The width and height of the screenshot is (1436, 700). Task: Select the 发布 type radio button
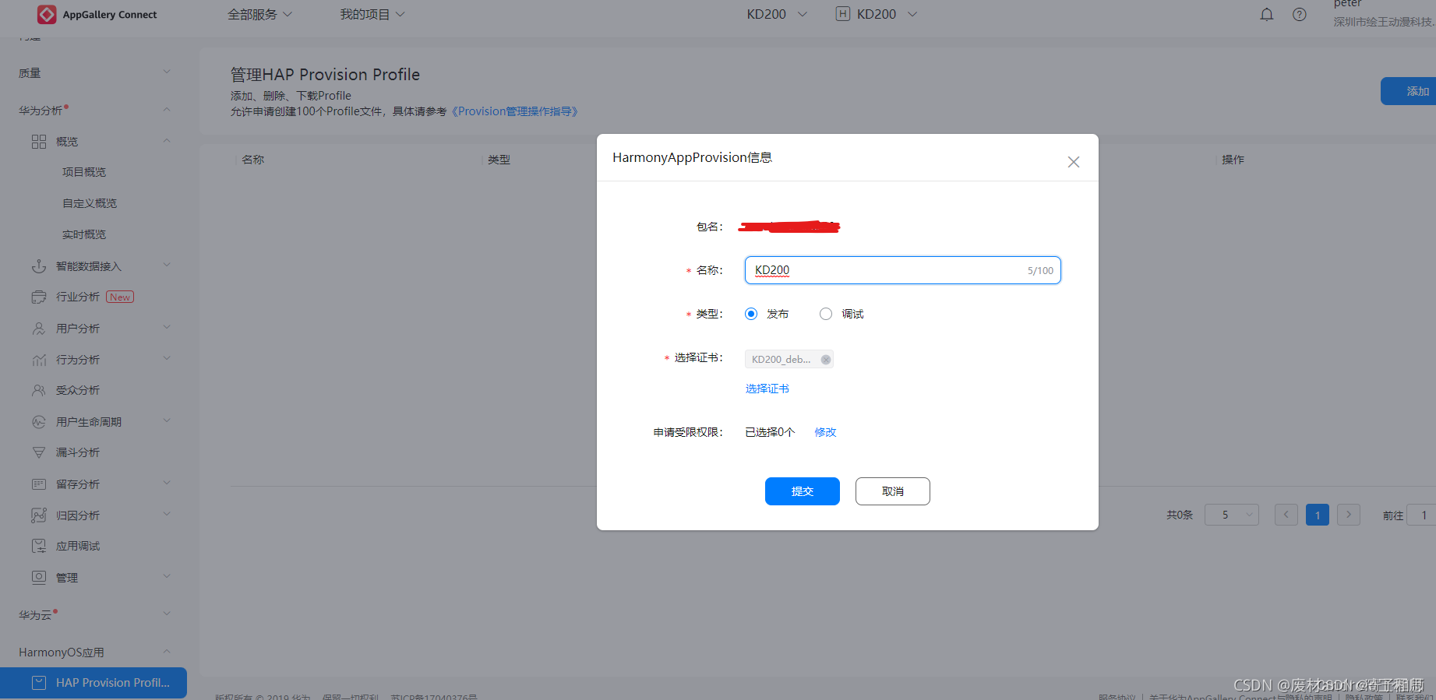pos(751,314)
